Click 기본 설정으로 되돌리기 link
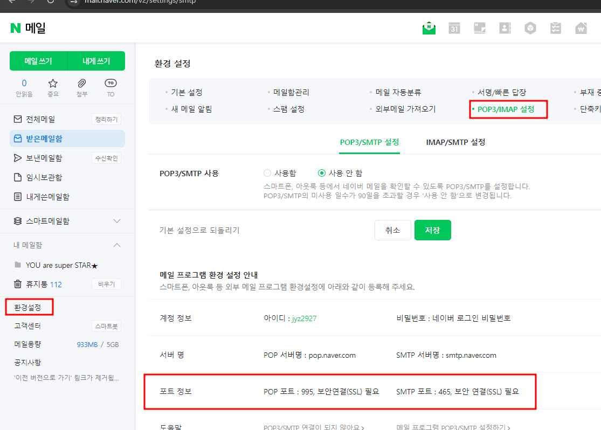The width and height of the screenshot is (601, 430). pyautogui.click(x=199, y=230)
